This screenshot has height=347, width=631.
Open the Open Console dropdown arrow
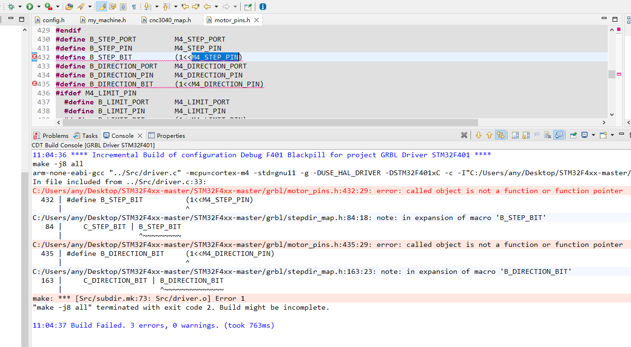[612, 135]
